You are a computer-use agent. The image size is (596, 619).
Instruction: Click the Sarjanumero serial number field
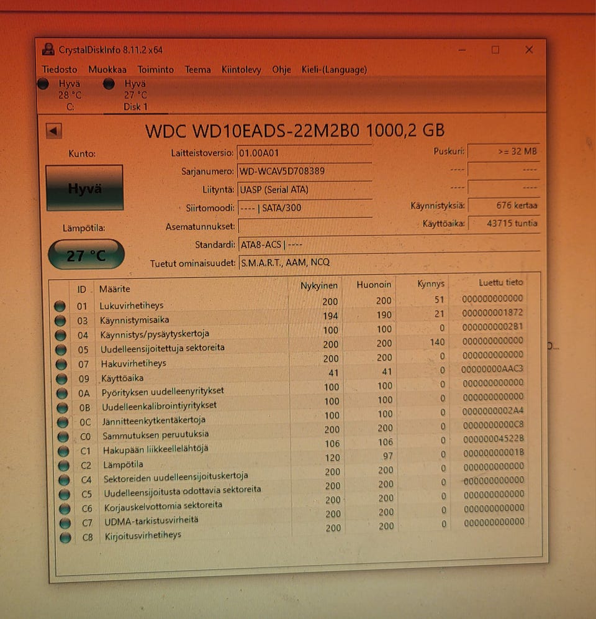(304, 172)
